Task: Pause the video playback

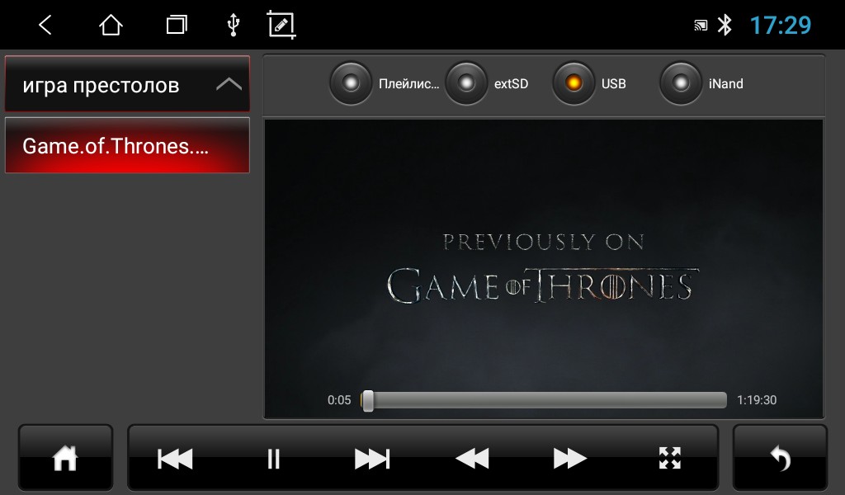Action: (x=274, y=459)
